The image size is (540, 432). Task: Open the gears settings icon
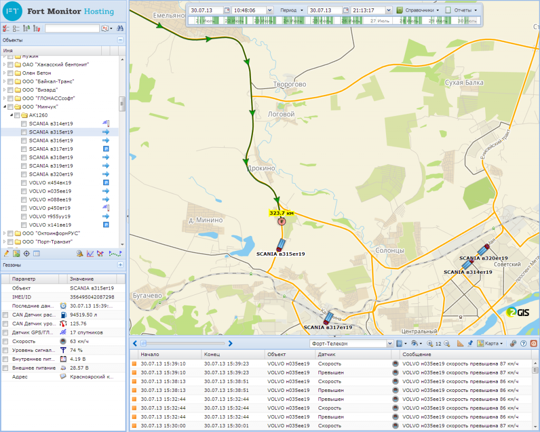pyautogui.click(x=513, y=343)
